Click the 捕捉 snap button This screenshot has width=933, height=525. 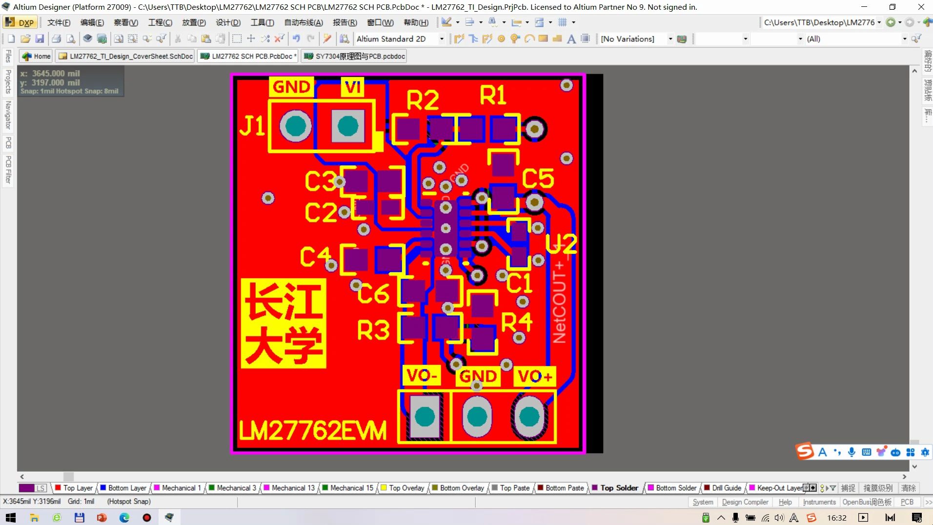click(848, 488)
